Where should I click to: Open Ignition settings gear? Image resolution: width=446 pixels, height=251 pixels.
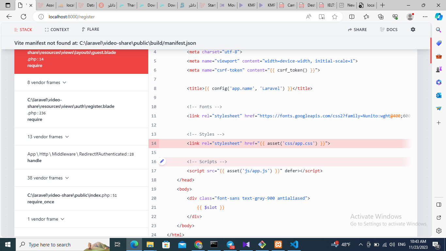click(413, 29)
